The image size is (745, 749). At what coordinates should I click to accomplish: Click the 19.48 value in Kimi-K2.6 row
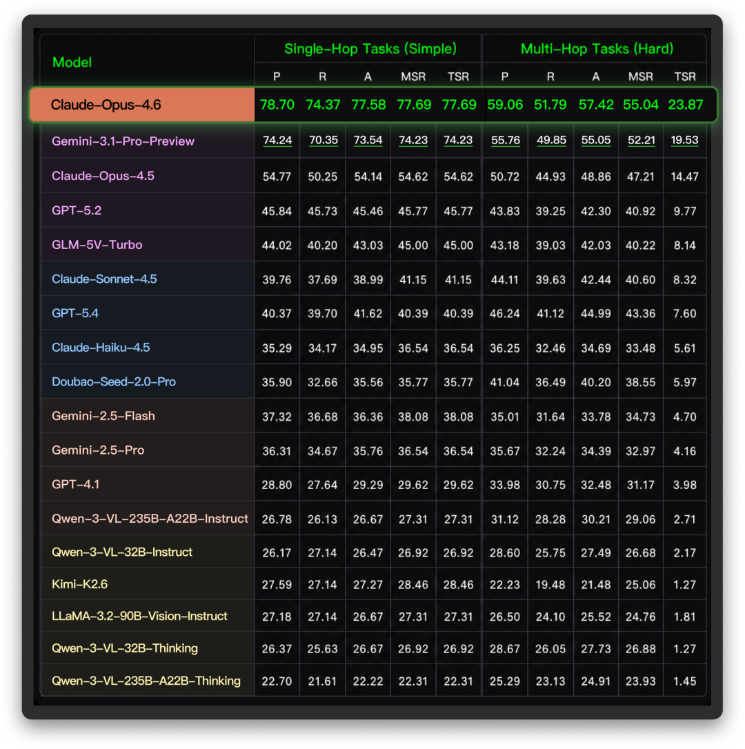(550, 585)
